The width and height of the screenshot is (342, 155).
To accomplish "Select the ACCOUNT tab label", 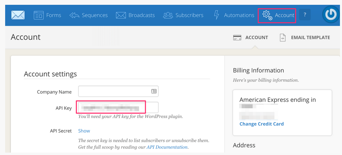I will coord(256,37).
